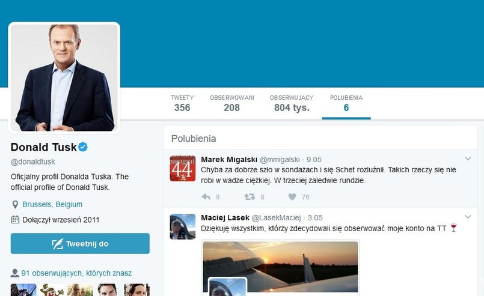
Task: Open the 3.05 timestamp on Lasek's tweet
Action: point(315,218)
